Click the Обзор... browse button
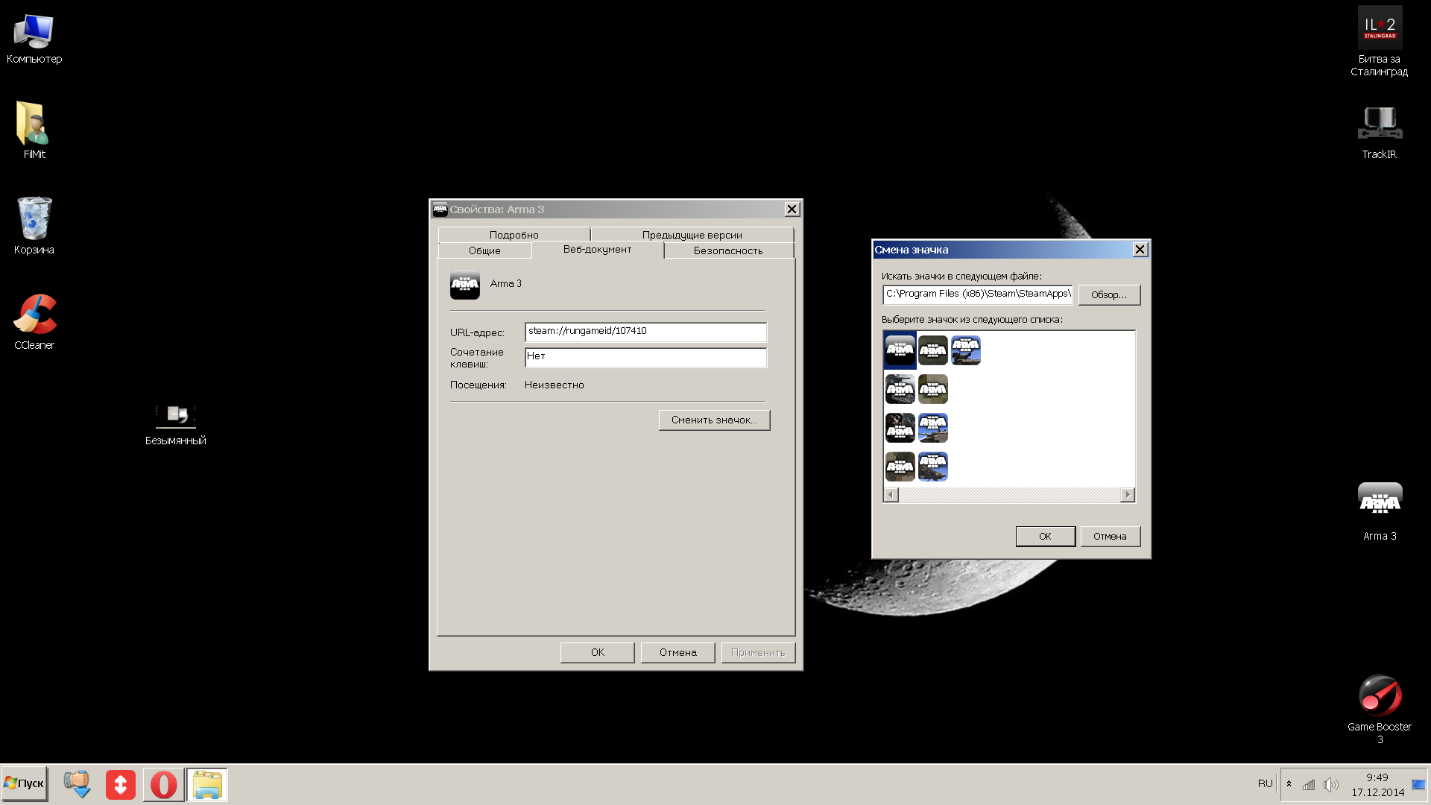This screenshot has height=805, width=1431. pos(1109,295)
